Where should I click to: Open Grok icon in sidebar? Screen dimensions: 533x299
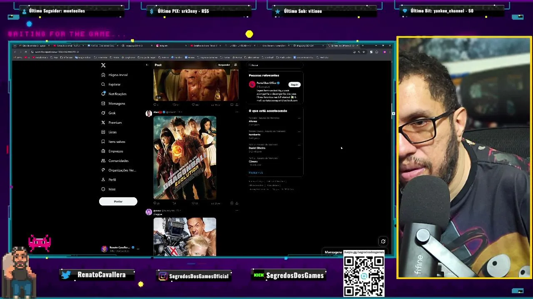103,113
